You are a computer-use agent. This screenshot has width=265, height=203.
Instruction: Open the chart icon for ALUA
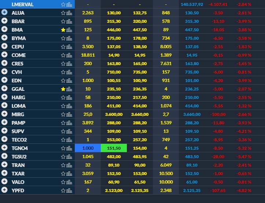[x=69, y=13]
